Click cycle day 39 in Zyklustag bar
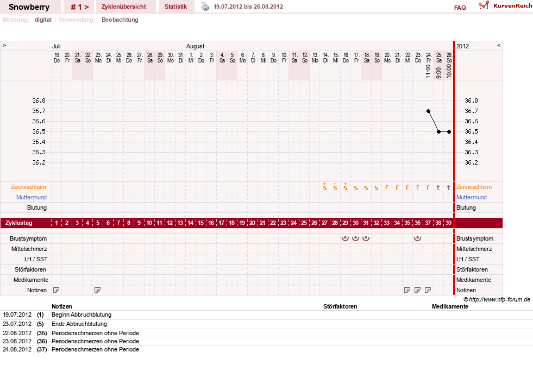This screenshot has width=533, height=371. point(448,223)
